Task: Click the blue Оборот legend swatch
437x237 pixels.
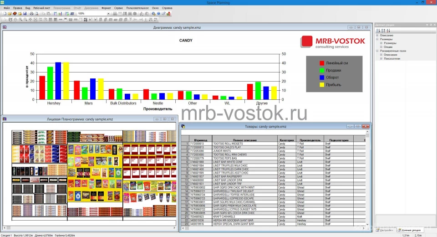Action: coord(322,77)
